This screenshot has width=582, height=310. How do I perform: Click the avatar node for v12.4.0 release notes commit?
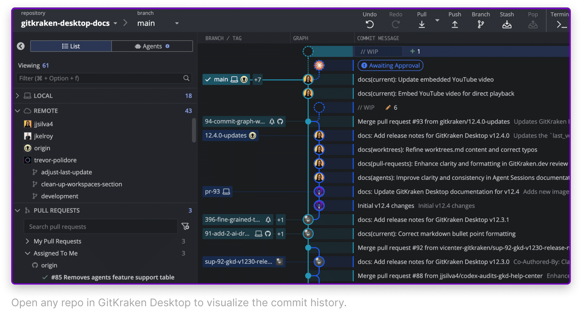(319, 135)
